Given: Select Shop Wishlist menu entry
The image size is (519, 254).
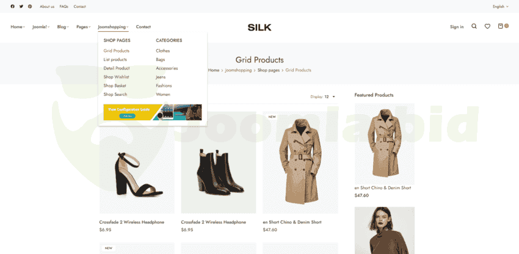Looking at the screenshot, I should (116, 77).
